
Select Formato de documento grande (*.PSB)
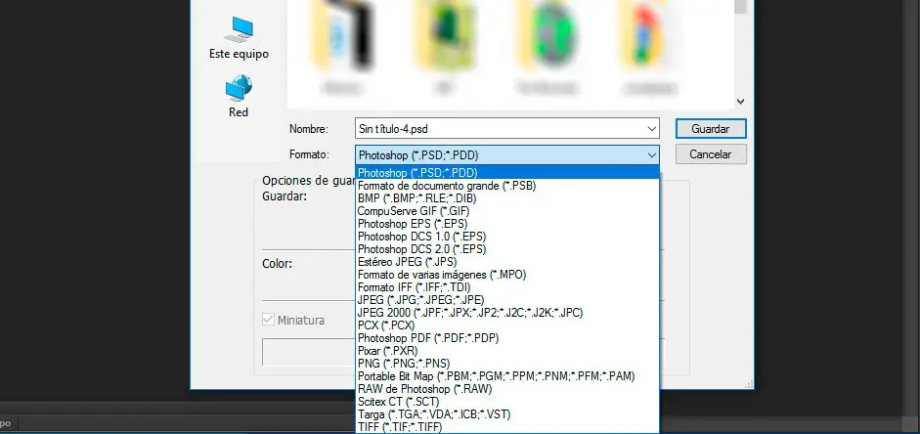pos(507,186)
